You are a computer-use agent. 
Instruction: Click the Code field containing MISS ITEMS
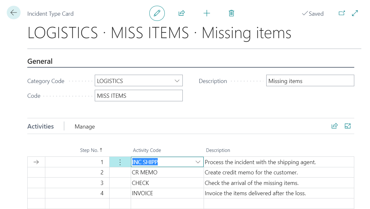(x=138, y=96)
